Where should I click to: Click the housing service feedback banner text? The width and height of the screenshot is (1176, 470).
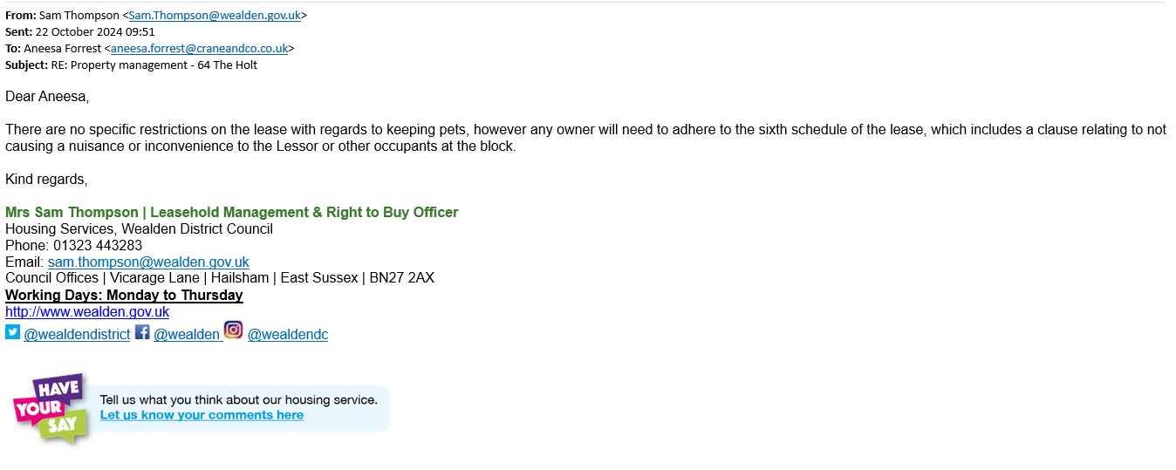pos(239,399)
